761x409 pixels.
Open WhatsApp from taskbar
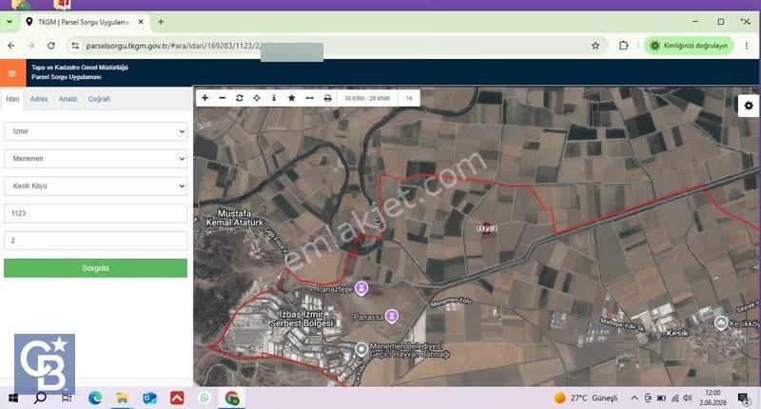205,399
